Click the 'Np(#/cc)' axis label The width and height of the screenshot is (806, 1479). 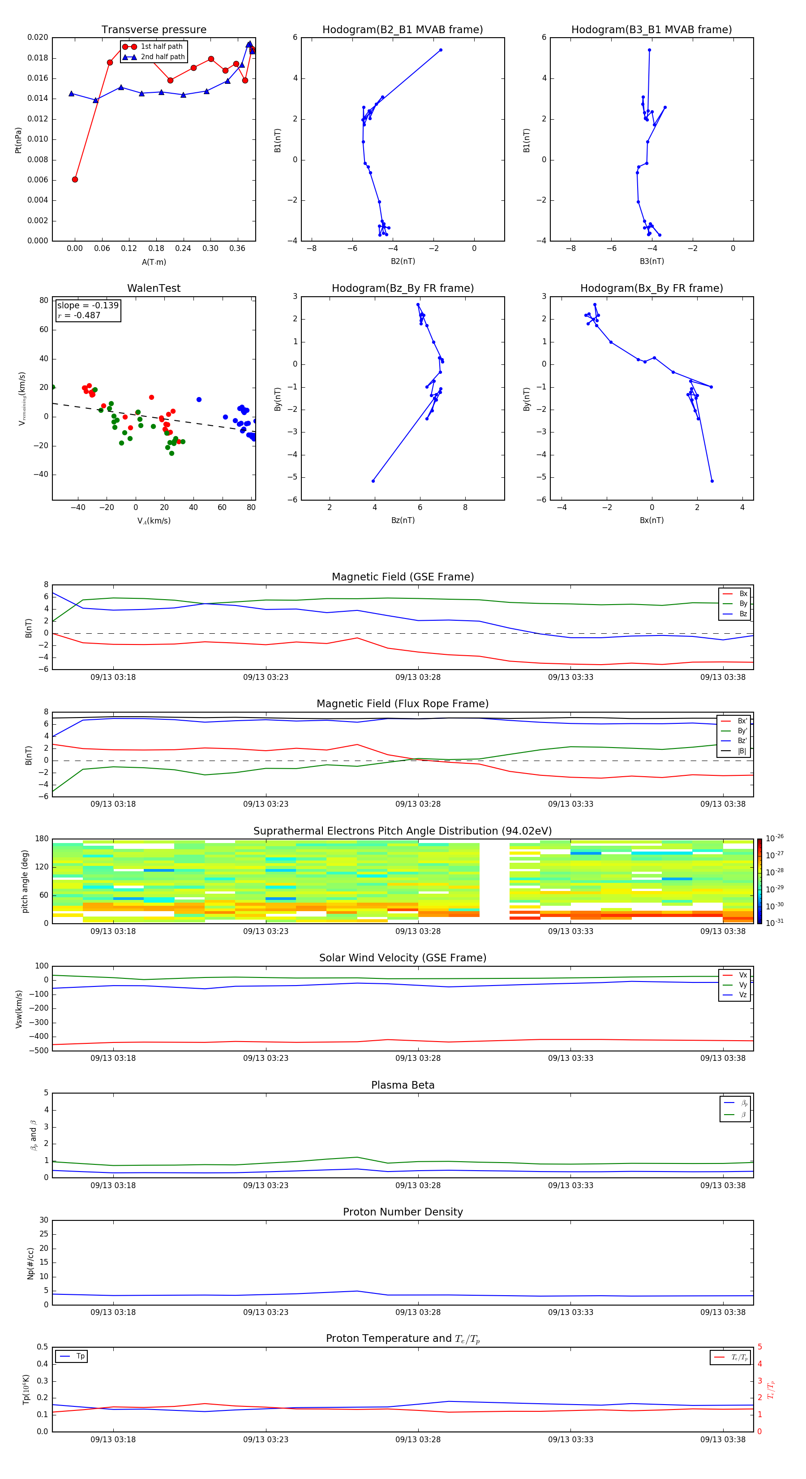[x=30, y=1263]
